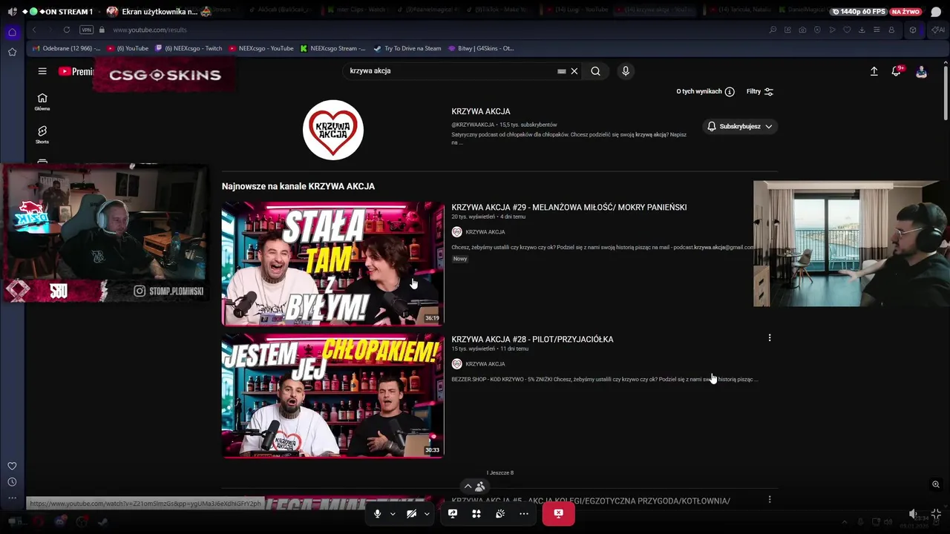The image size is (950, 534).
Task: Toggle camera off in call toolbar
Action: click(411, 513)
